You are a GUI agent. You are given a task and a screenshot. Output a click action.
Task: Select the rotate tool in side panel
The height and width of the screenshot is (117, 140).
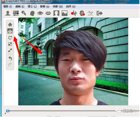pos(10,38)
